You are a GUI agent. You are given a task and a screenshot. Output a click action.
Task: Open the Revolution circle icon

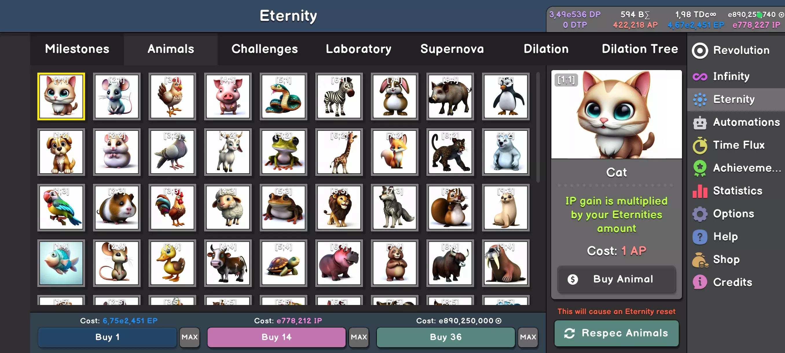700,51
